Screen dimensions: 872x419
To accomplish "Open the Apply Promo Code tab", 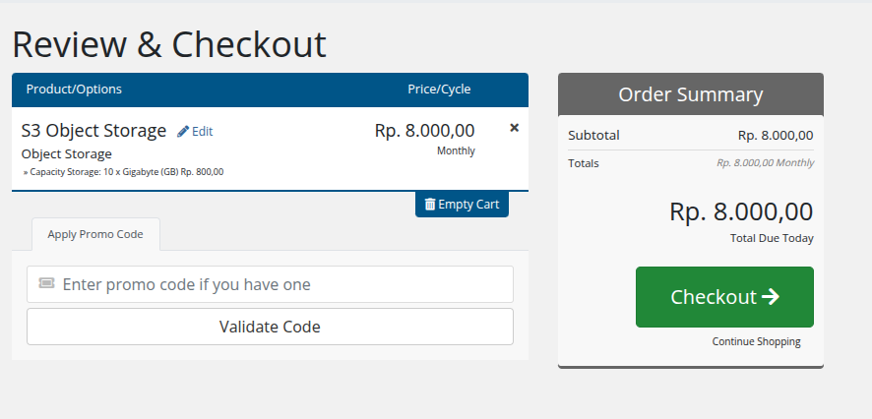I will 95,234.
